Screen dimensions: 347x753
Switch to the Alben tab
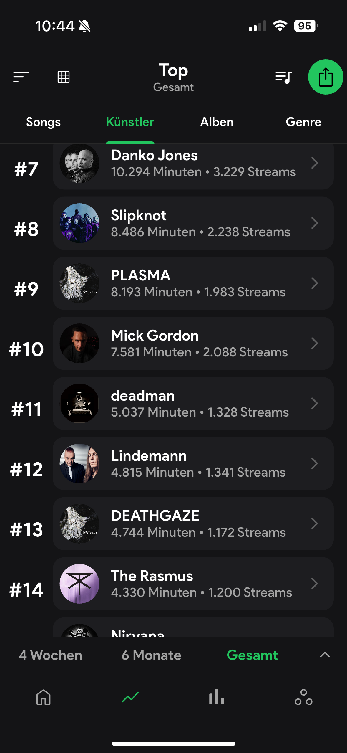(217, 122)
